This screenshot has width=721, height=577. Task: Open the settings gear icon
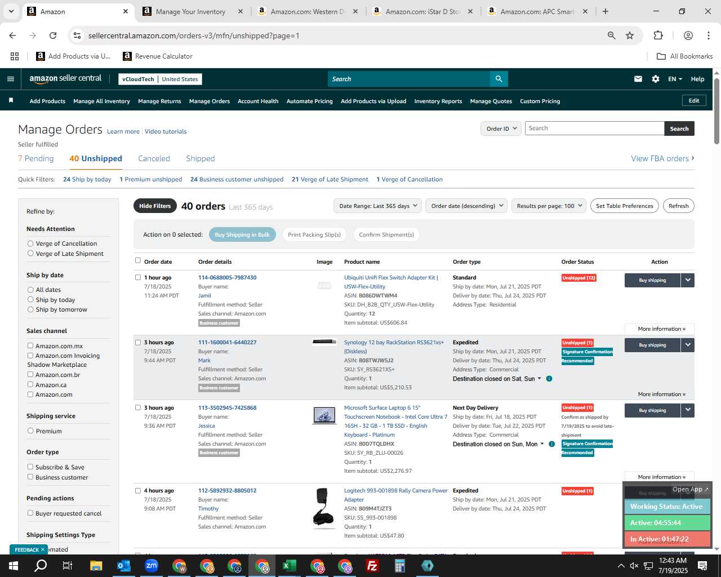tap(656, 79)
